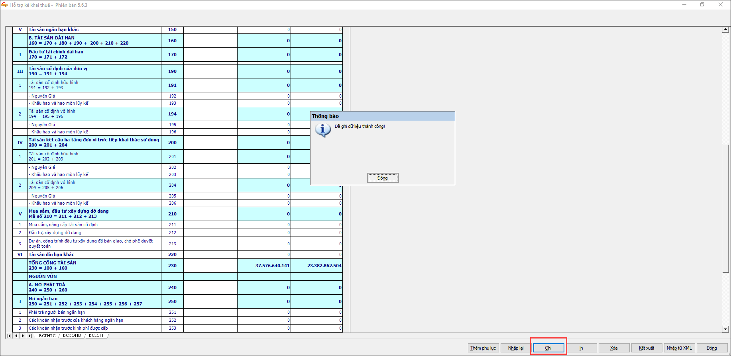
Task: Click the info icon in Thông báo dialog
Action: (322, 130)
